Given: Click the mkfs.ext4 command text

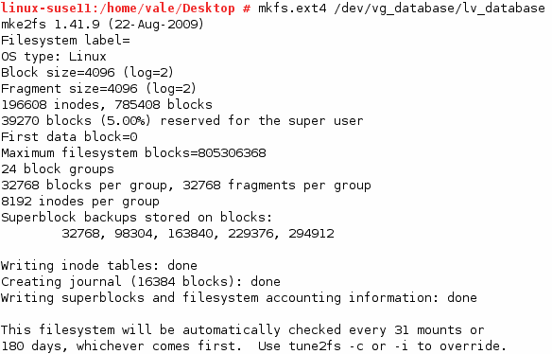Looking at the screenshot, I should coord(292,9).
